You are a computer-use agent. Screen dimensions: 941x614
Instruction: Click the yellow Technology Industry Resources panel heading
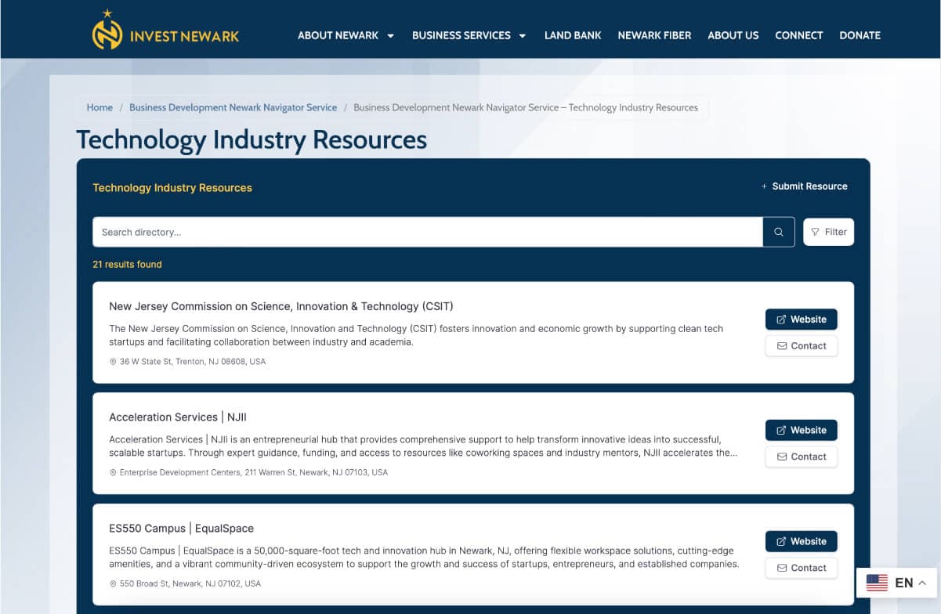click(172, 188)
